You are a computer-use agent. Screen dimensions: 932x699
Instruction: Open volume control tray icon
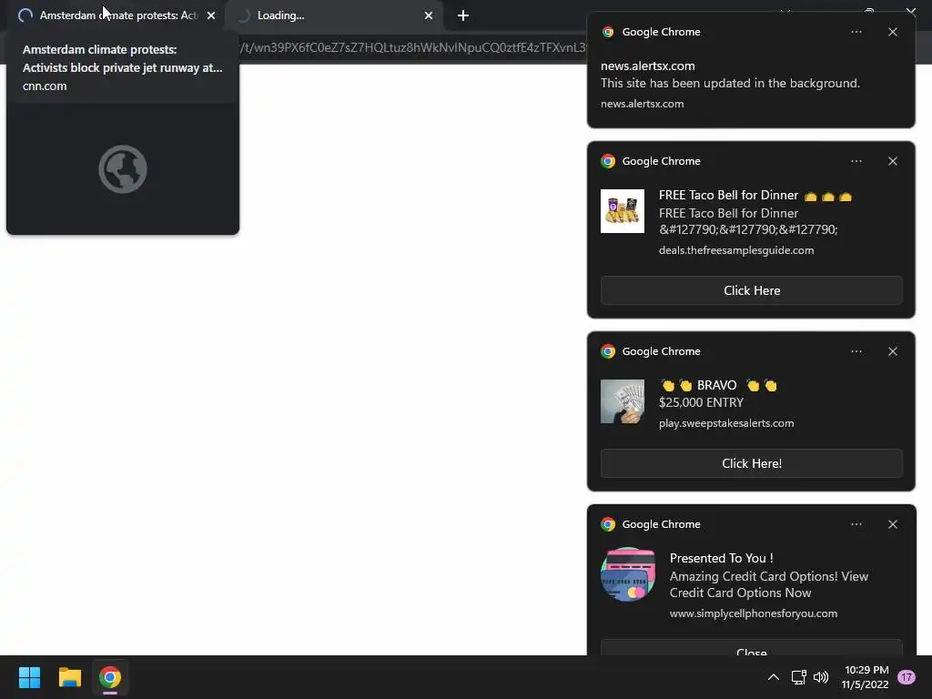tap(821, 677)
